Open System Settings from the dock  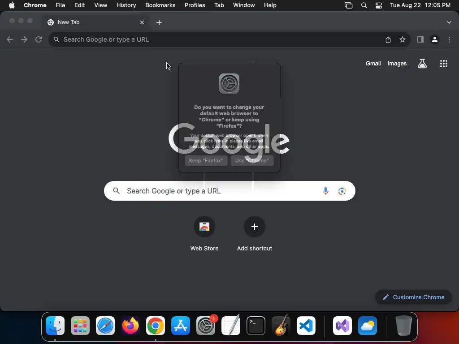click(205, 326)
